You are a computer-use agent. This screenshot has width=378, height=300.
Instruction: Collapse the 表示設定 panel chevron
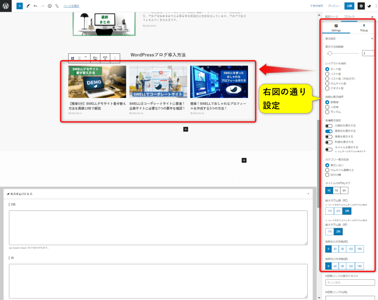(x=372, y=39)
